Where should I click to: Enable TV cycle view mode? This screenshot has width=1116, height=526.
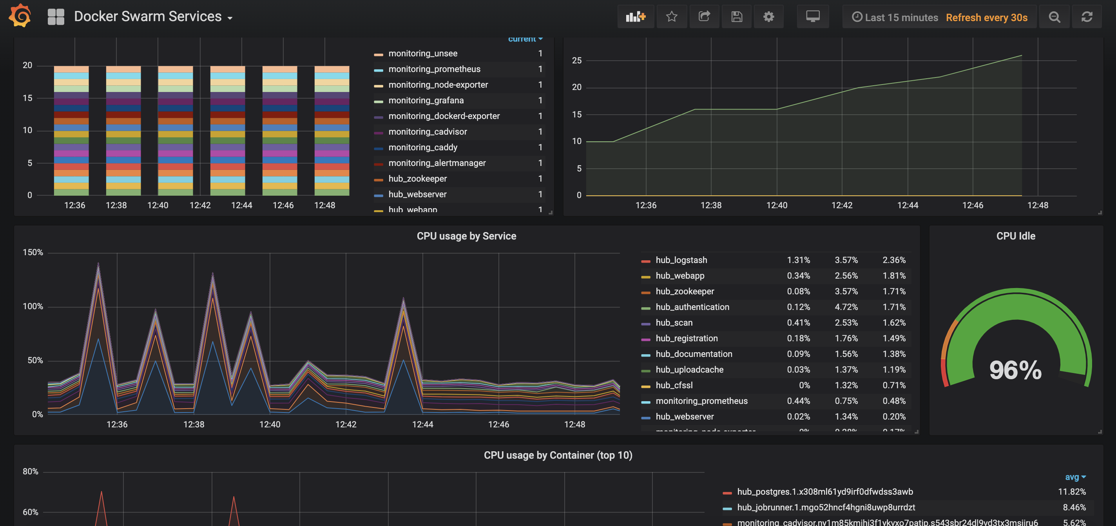pyautogui.click(x=813, y=16)
